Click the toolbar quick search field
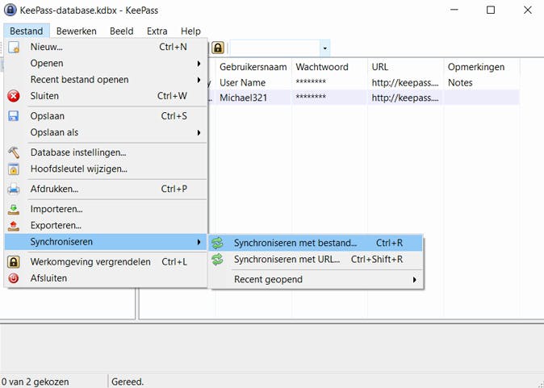Screen dimensions: 544x388 coord(274,48)
